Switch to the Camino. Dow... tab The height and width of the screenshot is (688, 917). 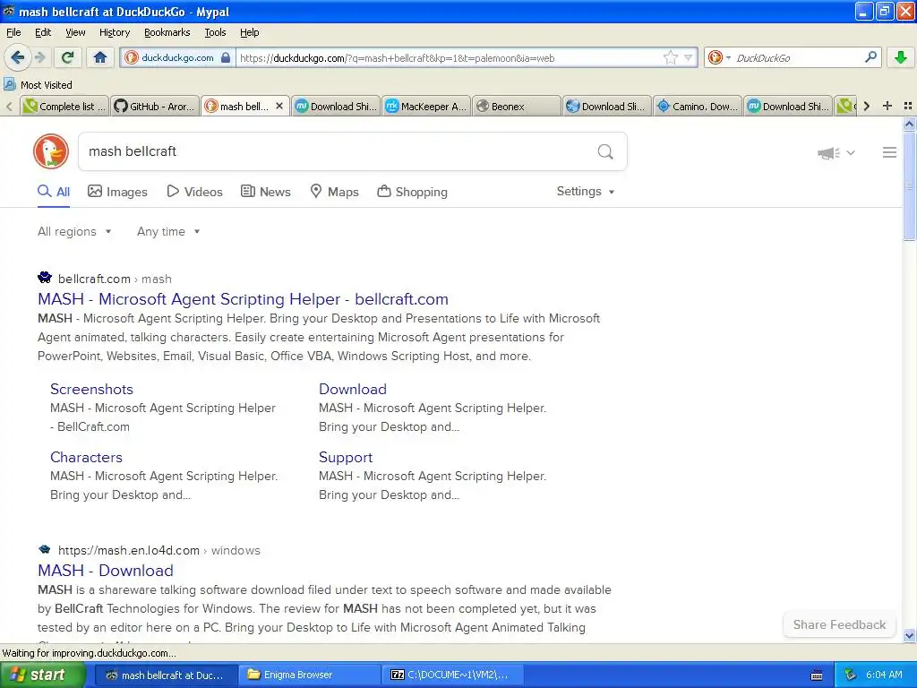coord(697,107)
